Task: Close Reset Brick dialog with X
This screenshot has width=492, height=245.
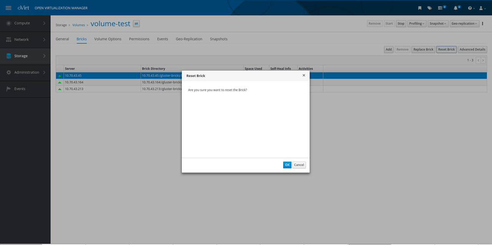Action: coord(304,75)
